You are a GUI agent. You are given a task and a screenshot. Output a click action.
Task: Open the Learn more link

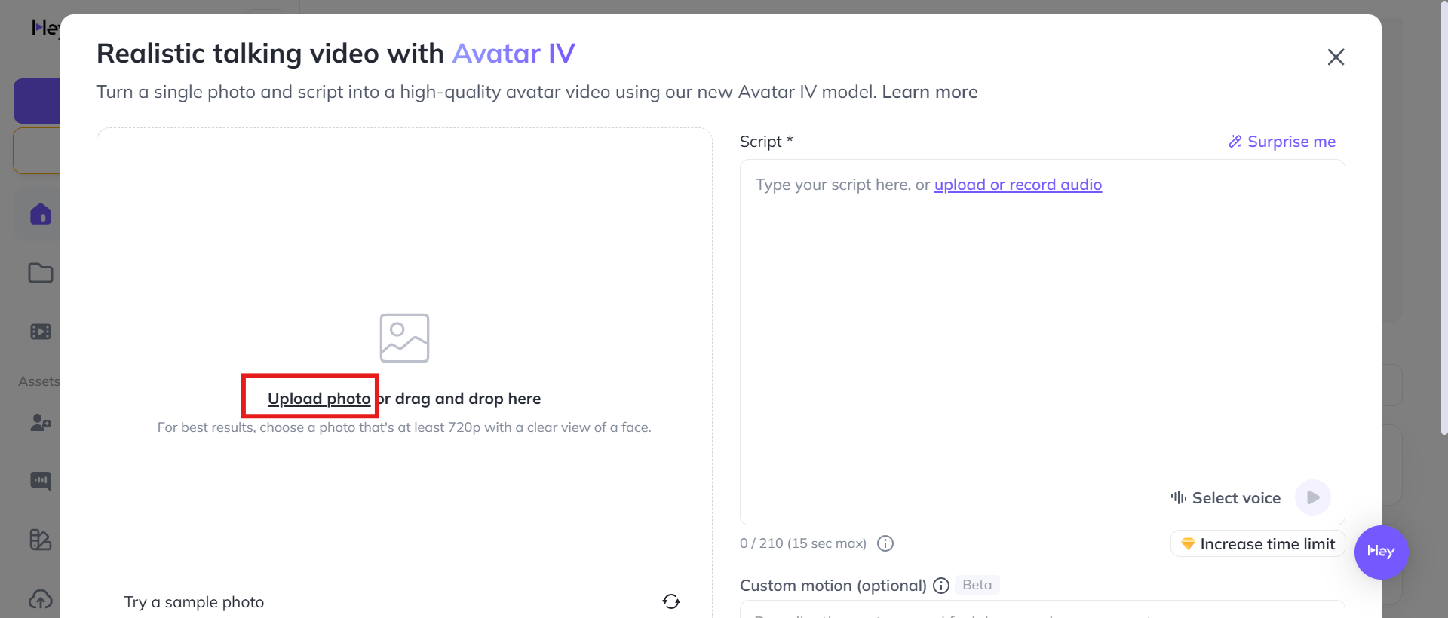coord(930,92)
